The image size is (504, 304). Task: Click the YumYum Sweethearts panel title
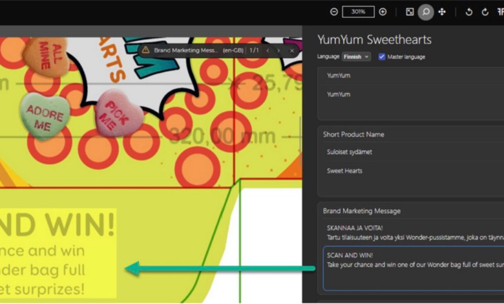click(375, 39)
